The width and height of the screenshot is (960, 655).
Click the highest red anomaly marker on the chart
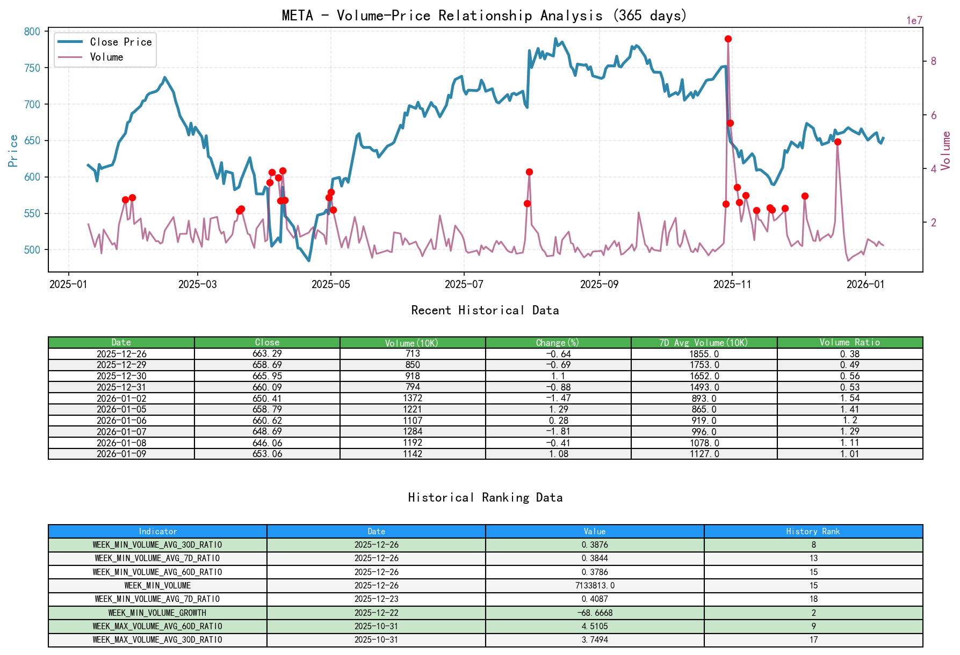(728, 39)
